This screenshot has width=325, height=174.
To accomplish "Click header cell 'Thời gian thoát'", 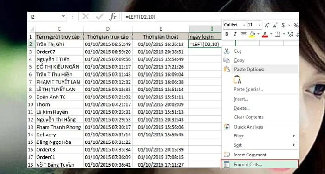I will (161, 37).
